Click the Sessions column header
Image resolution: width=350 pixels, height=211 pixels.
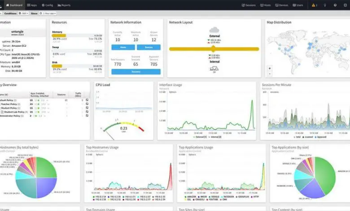pyautogui.click(x=61, y=95)
